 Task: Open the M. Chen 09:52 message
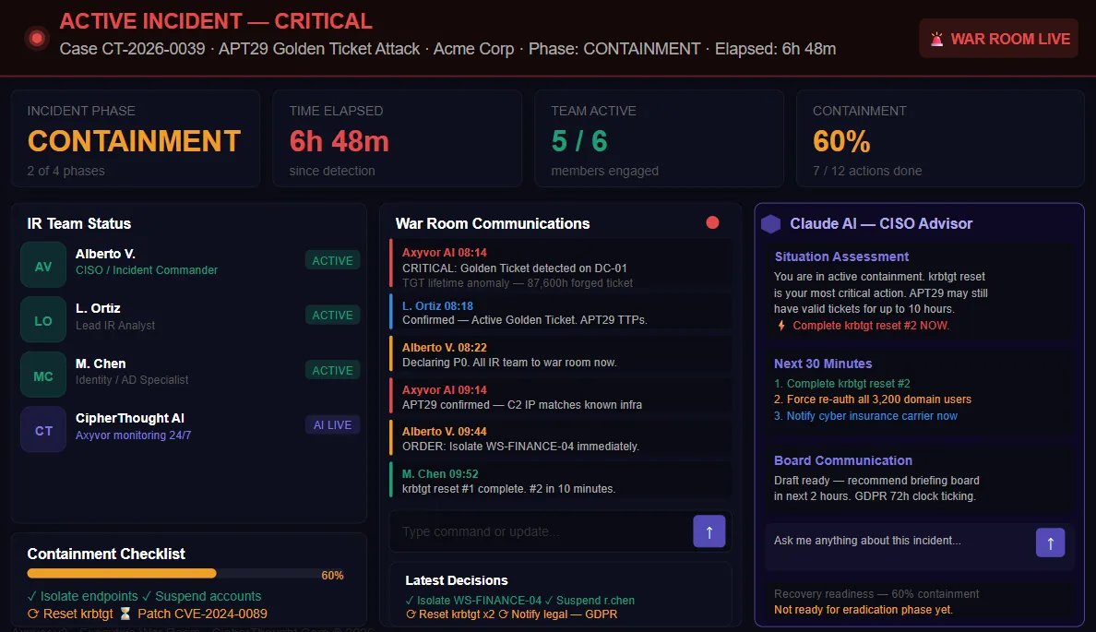pyautogui.click(x=561, y=481)
